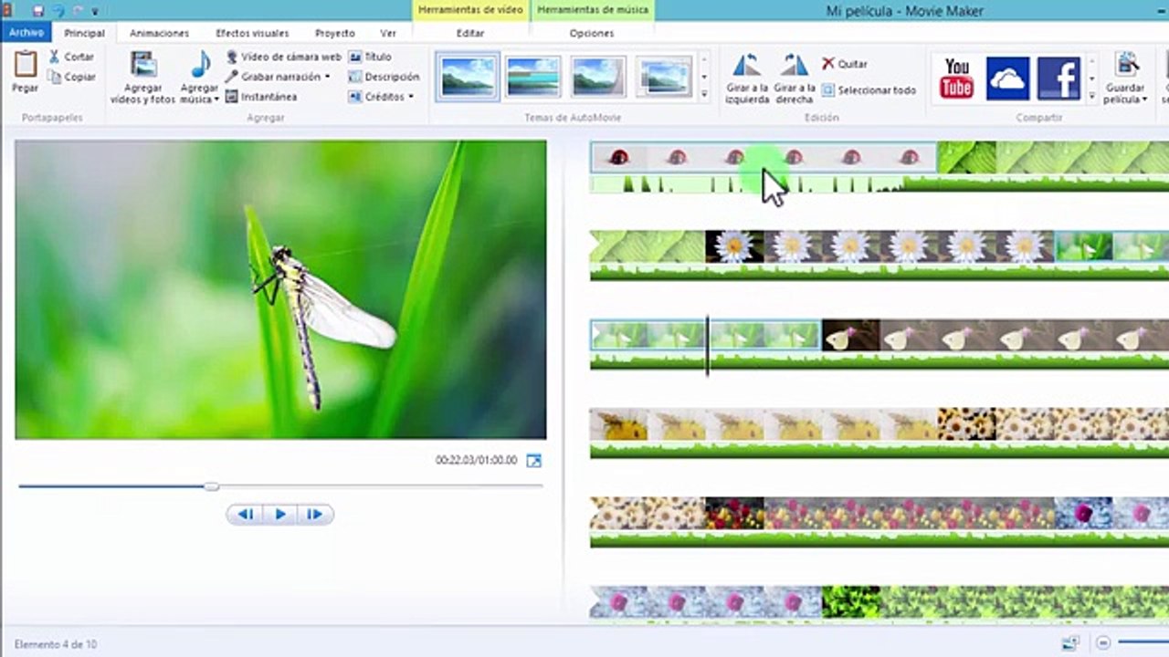Switch to the Principal tab
The height and width of the screenshot is (657, 1169).
click(x=84, y=33)
